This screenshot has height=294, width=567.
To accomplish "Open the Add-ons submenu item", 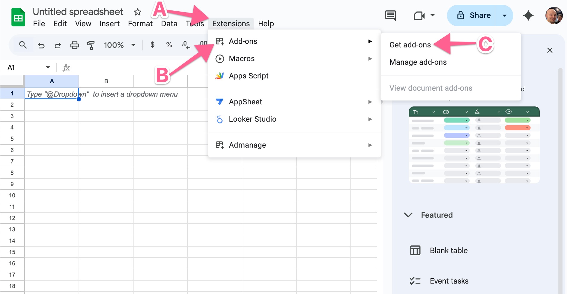I will click(294, 41).
